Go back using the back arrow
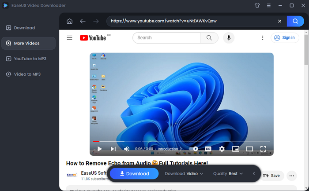The height and width of the screenshot is (191, 309). (x=83, y=21)
